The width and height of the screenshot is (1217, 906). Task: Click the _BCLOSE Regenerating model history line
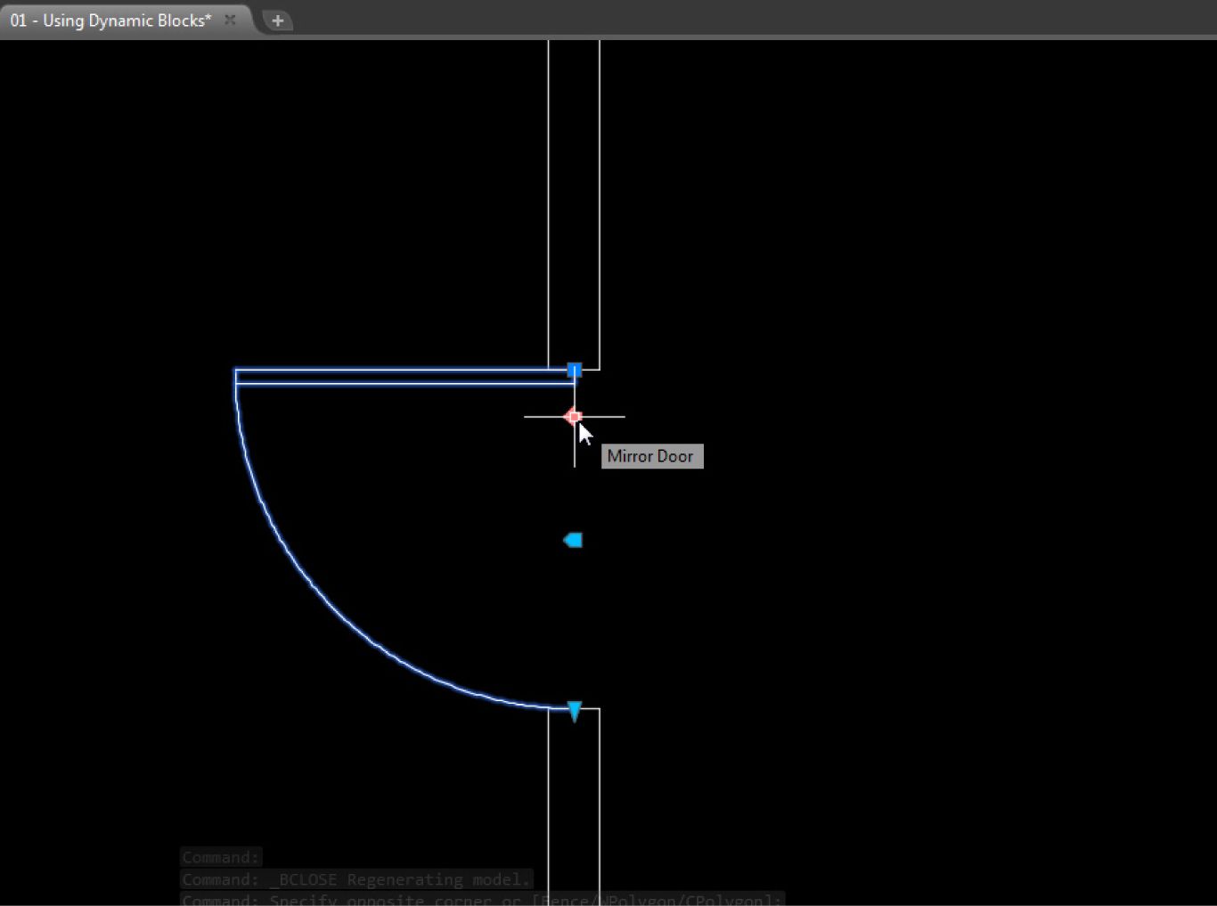point(356,879)
